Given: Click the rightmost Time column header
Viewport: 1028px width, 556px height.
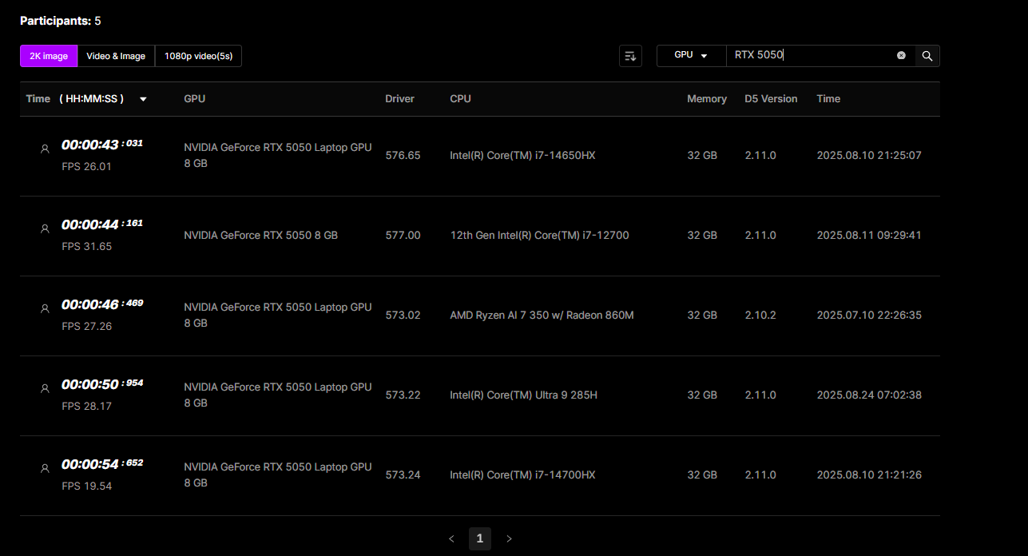Looking at the screenshot, I should pos(828,99).
